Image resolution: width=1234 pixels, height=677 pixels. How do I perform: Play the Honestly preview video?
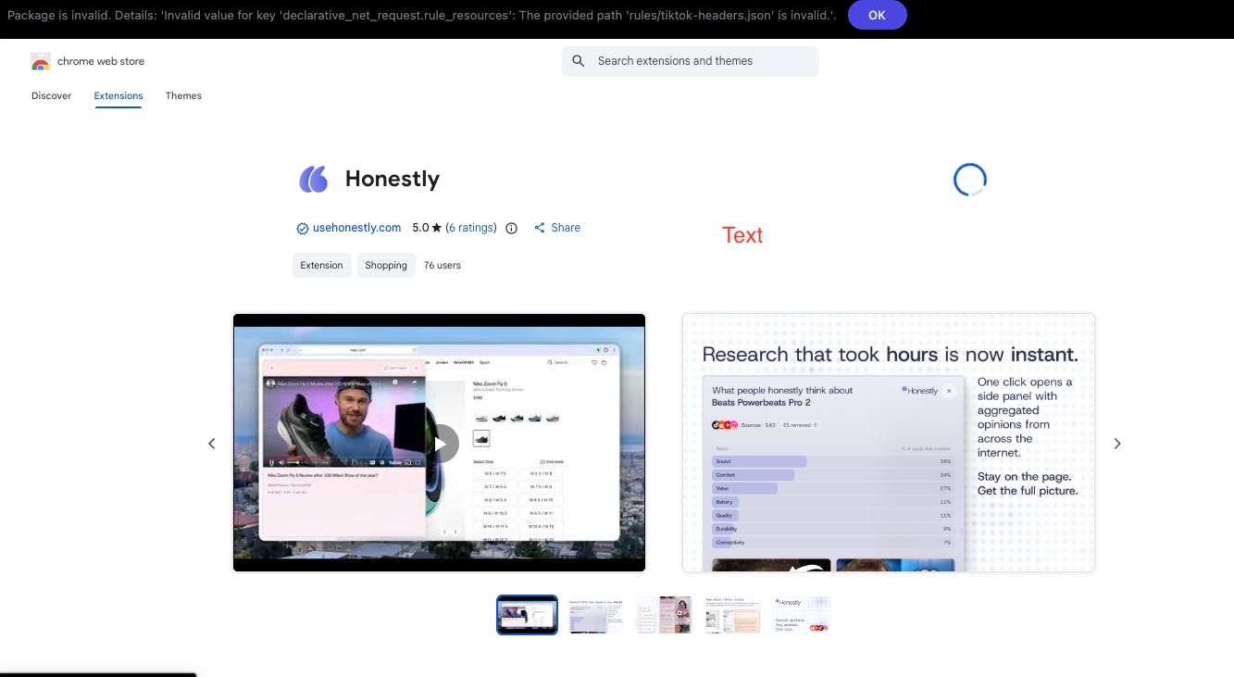pyautogui.click(x=441, y=444)
